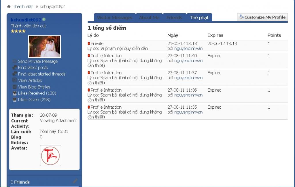Viewport: 295px width, 187px height.
Task: Click Find latest started threads icon
Action: click(x=14, y=74)
